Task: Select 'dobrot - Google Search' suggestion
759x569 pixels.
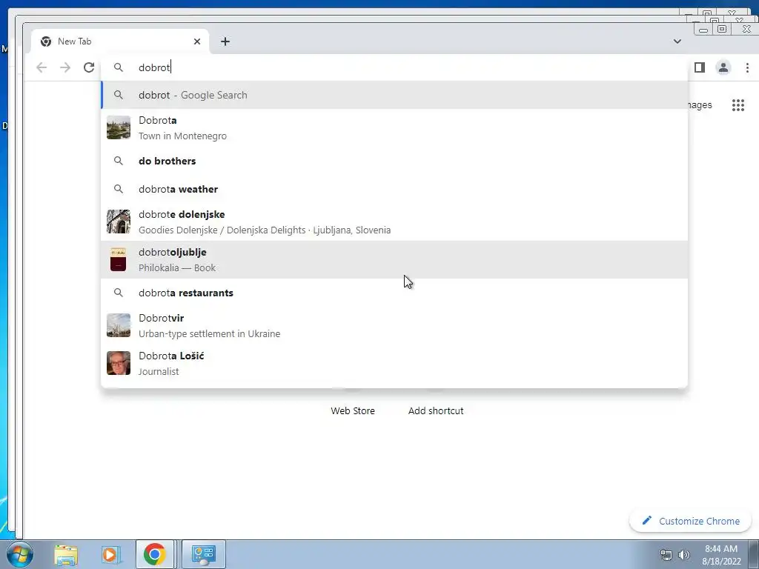Action: tap(394, 95)
